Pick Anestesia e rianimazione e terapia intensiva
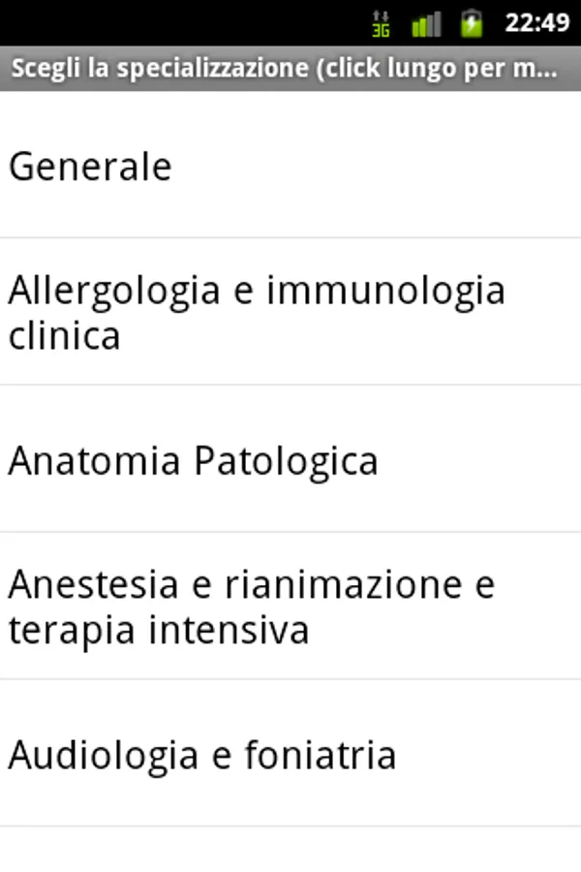Image resolution: width=581 pixels, height=872 pixels. click(x=290, y=606)
